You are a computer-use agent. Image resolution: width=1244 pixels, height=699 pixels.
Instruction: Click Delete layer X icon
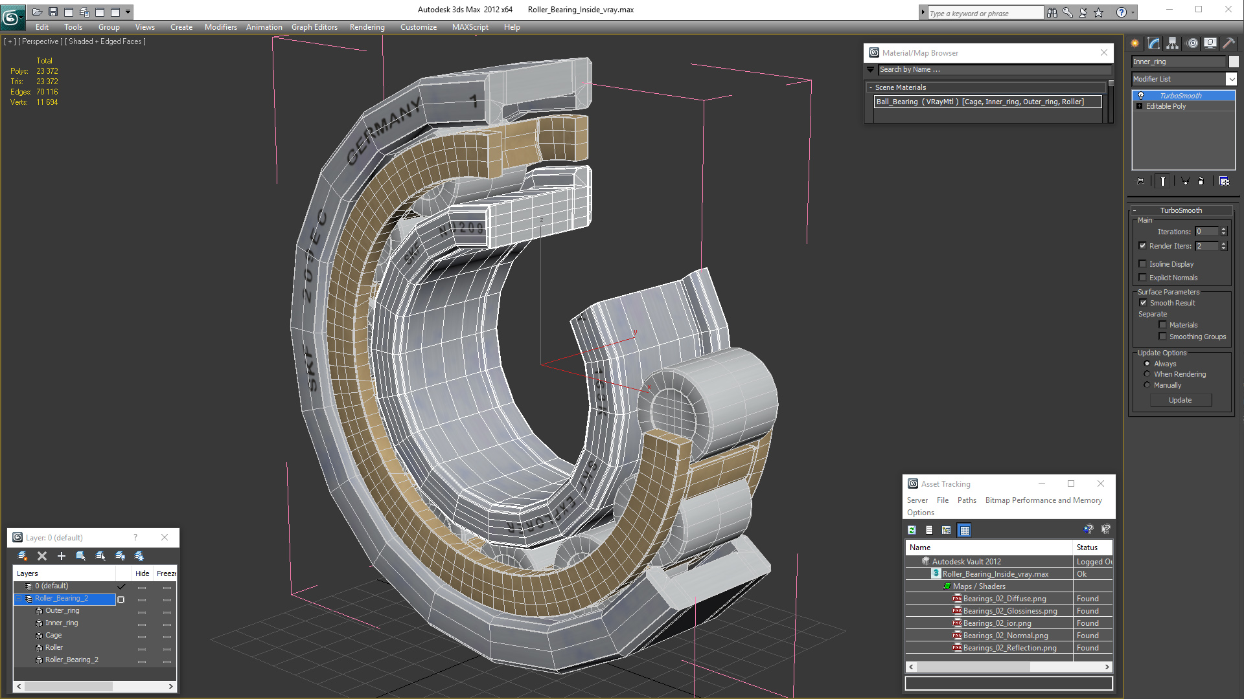click(42, 556)
